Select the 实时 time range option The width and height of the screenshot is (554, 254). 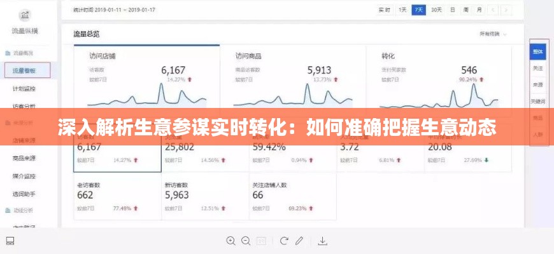[385, 10]
